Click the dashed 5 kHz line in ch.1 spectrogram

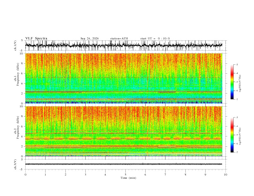click(x=123, y=77)
